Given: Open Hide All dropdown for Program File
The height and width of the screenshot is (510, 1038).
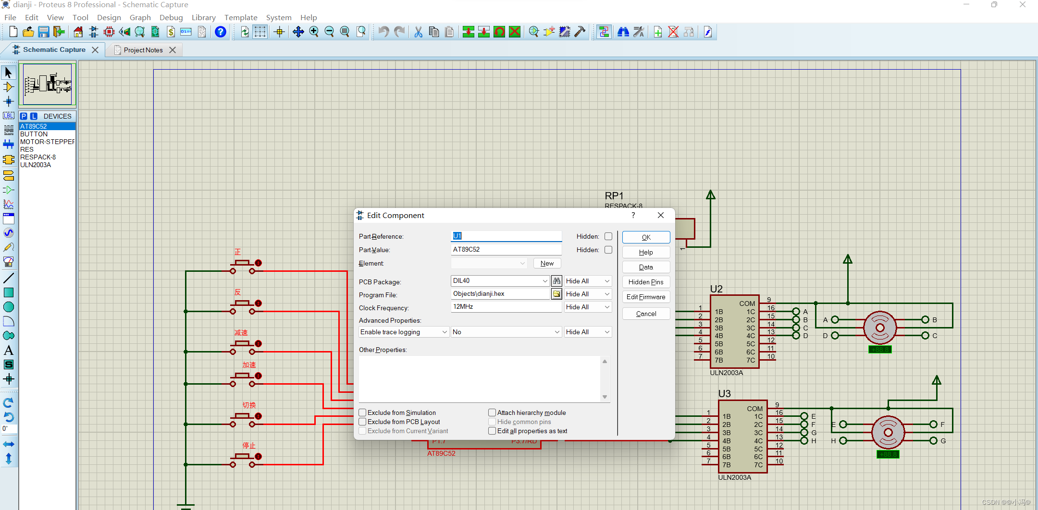Looking at the screenshot, I should pos(588,294).
